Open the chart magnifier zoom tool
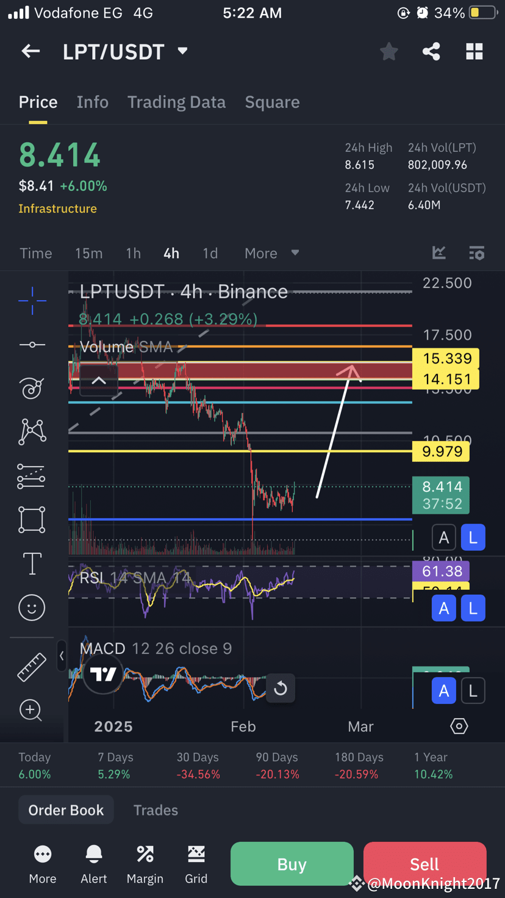505x898 pixels. [31, 710]
